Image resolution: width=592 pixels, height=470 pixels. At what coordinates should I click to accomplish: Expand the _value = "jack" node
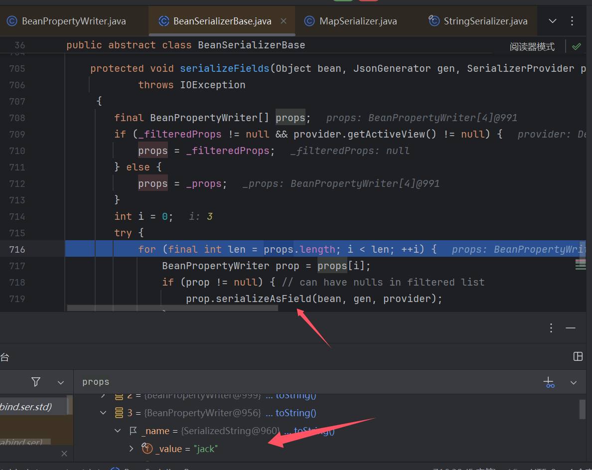[x=132, y=449]
